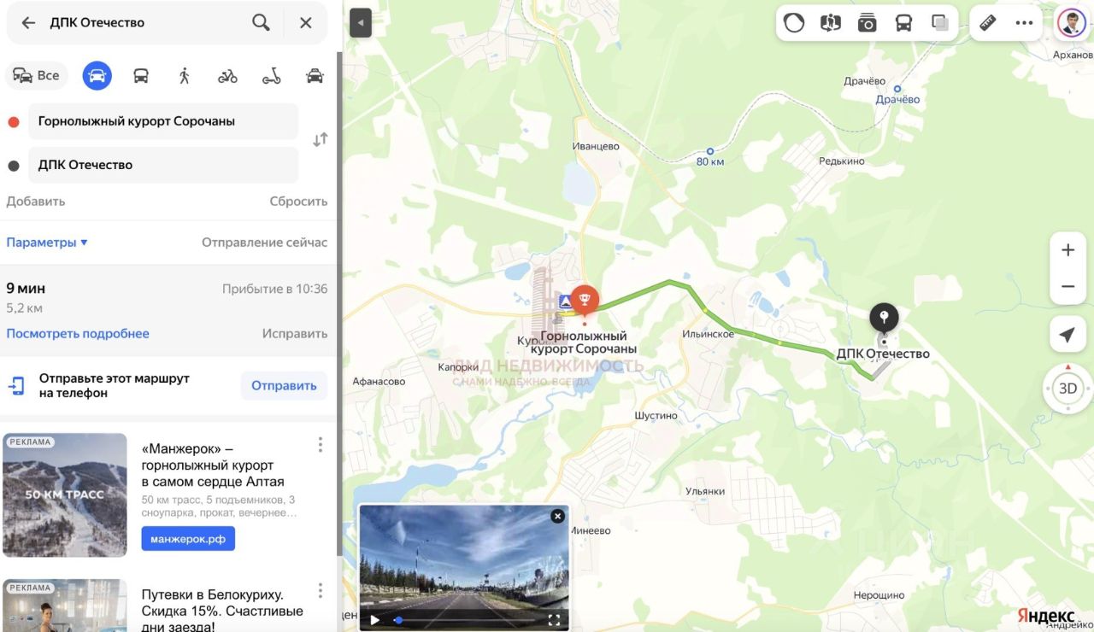This screenshot has height=632, width=1094.
Task: Swap origin and destination points
Action: point(320,140)
